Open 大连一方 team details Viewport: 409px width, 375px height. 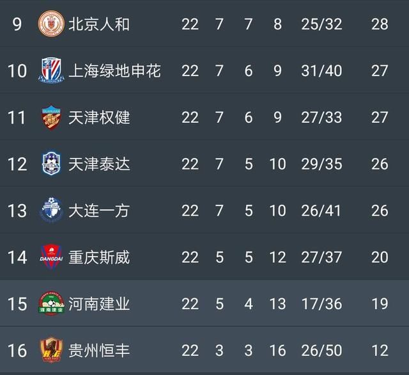click(99, 211)
